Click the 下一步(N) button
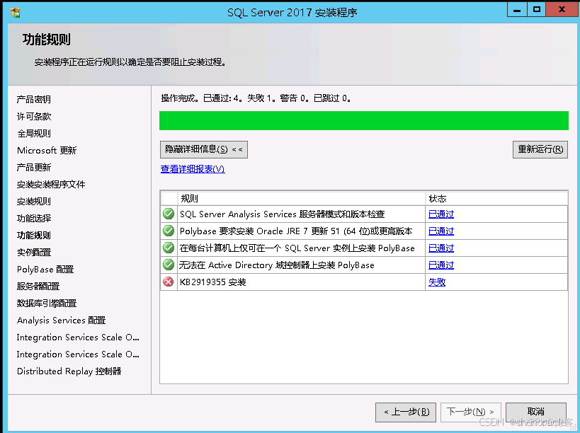 click(470, 412)
